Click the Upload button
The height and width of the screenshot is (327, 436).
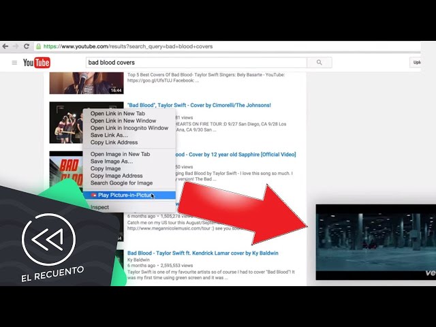tap(416, 63)
